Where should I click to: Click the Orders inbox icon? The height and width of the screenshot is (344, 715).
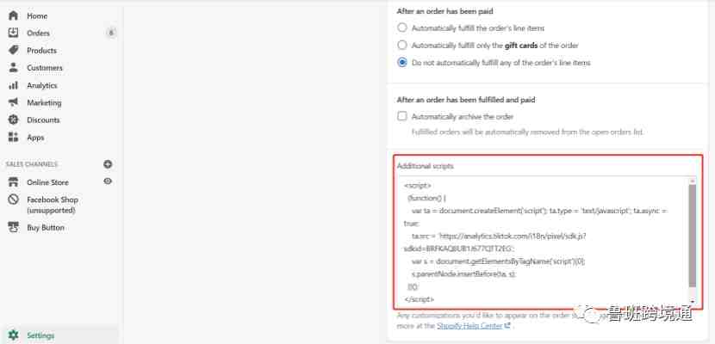point(13,33)
